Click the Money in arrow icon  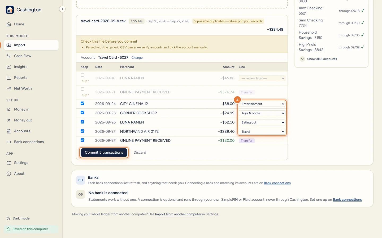tap(9, 109)
